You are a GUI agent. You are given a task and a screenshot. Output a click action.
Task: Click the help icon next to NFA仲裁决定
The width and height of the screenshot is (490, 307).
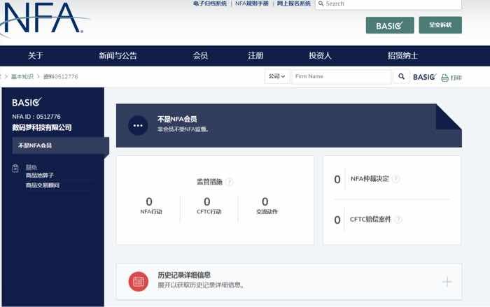396,179
